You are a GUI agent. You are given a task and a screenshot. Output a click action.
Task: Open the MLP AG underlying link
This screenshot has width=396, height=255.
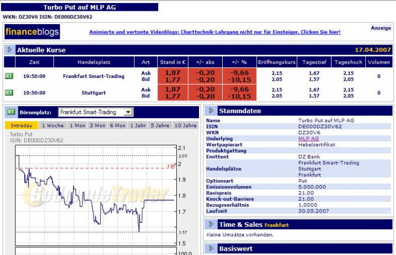pos(309,139)
